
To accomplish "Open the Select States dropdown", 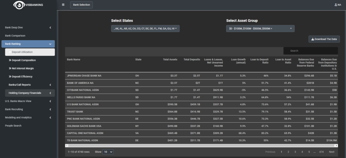I will (145, 29).
